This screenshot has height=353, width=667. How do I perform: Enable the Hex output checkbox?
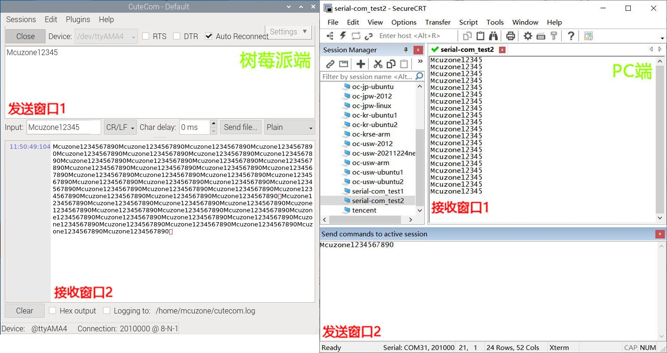[53, 311]
